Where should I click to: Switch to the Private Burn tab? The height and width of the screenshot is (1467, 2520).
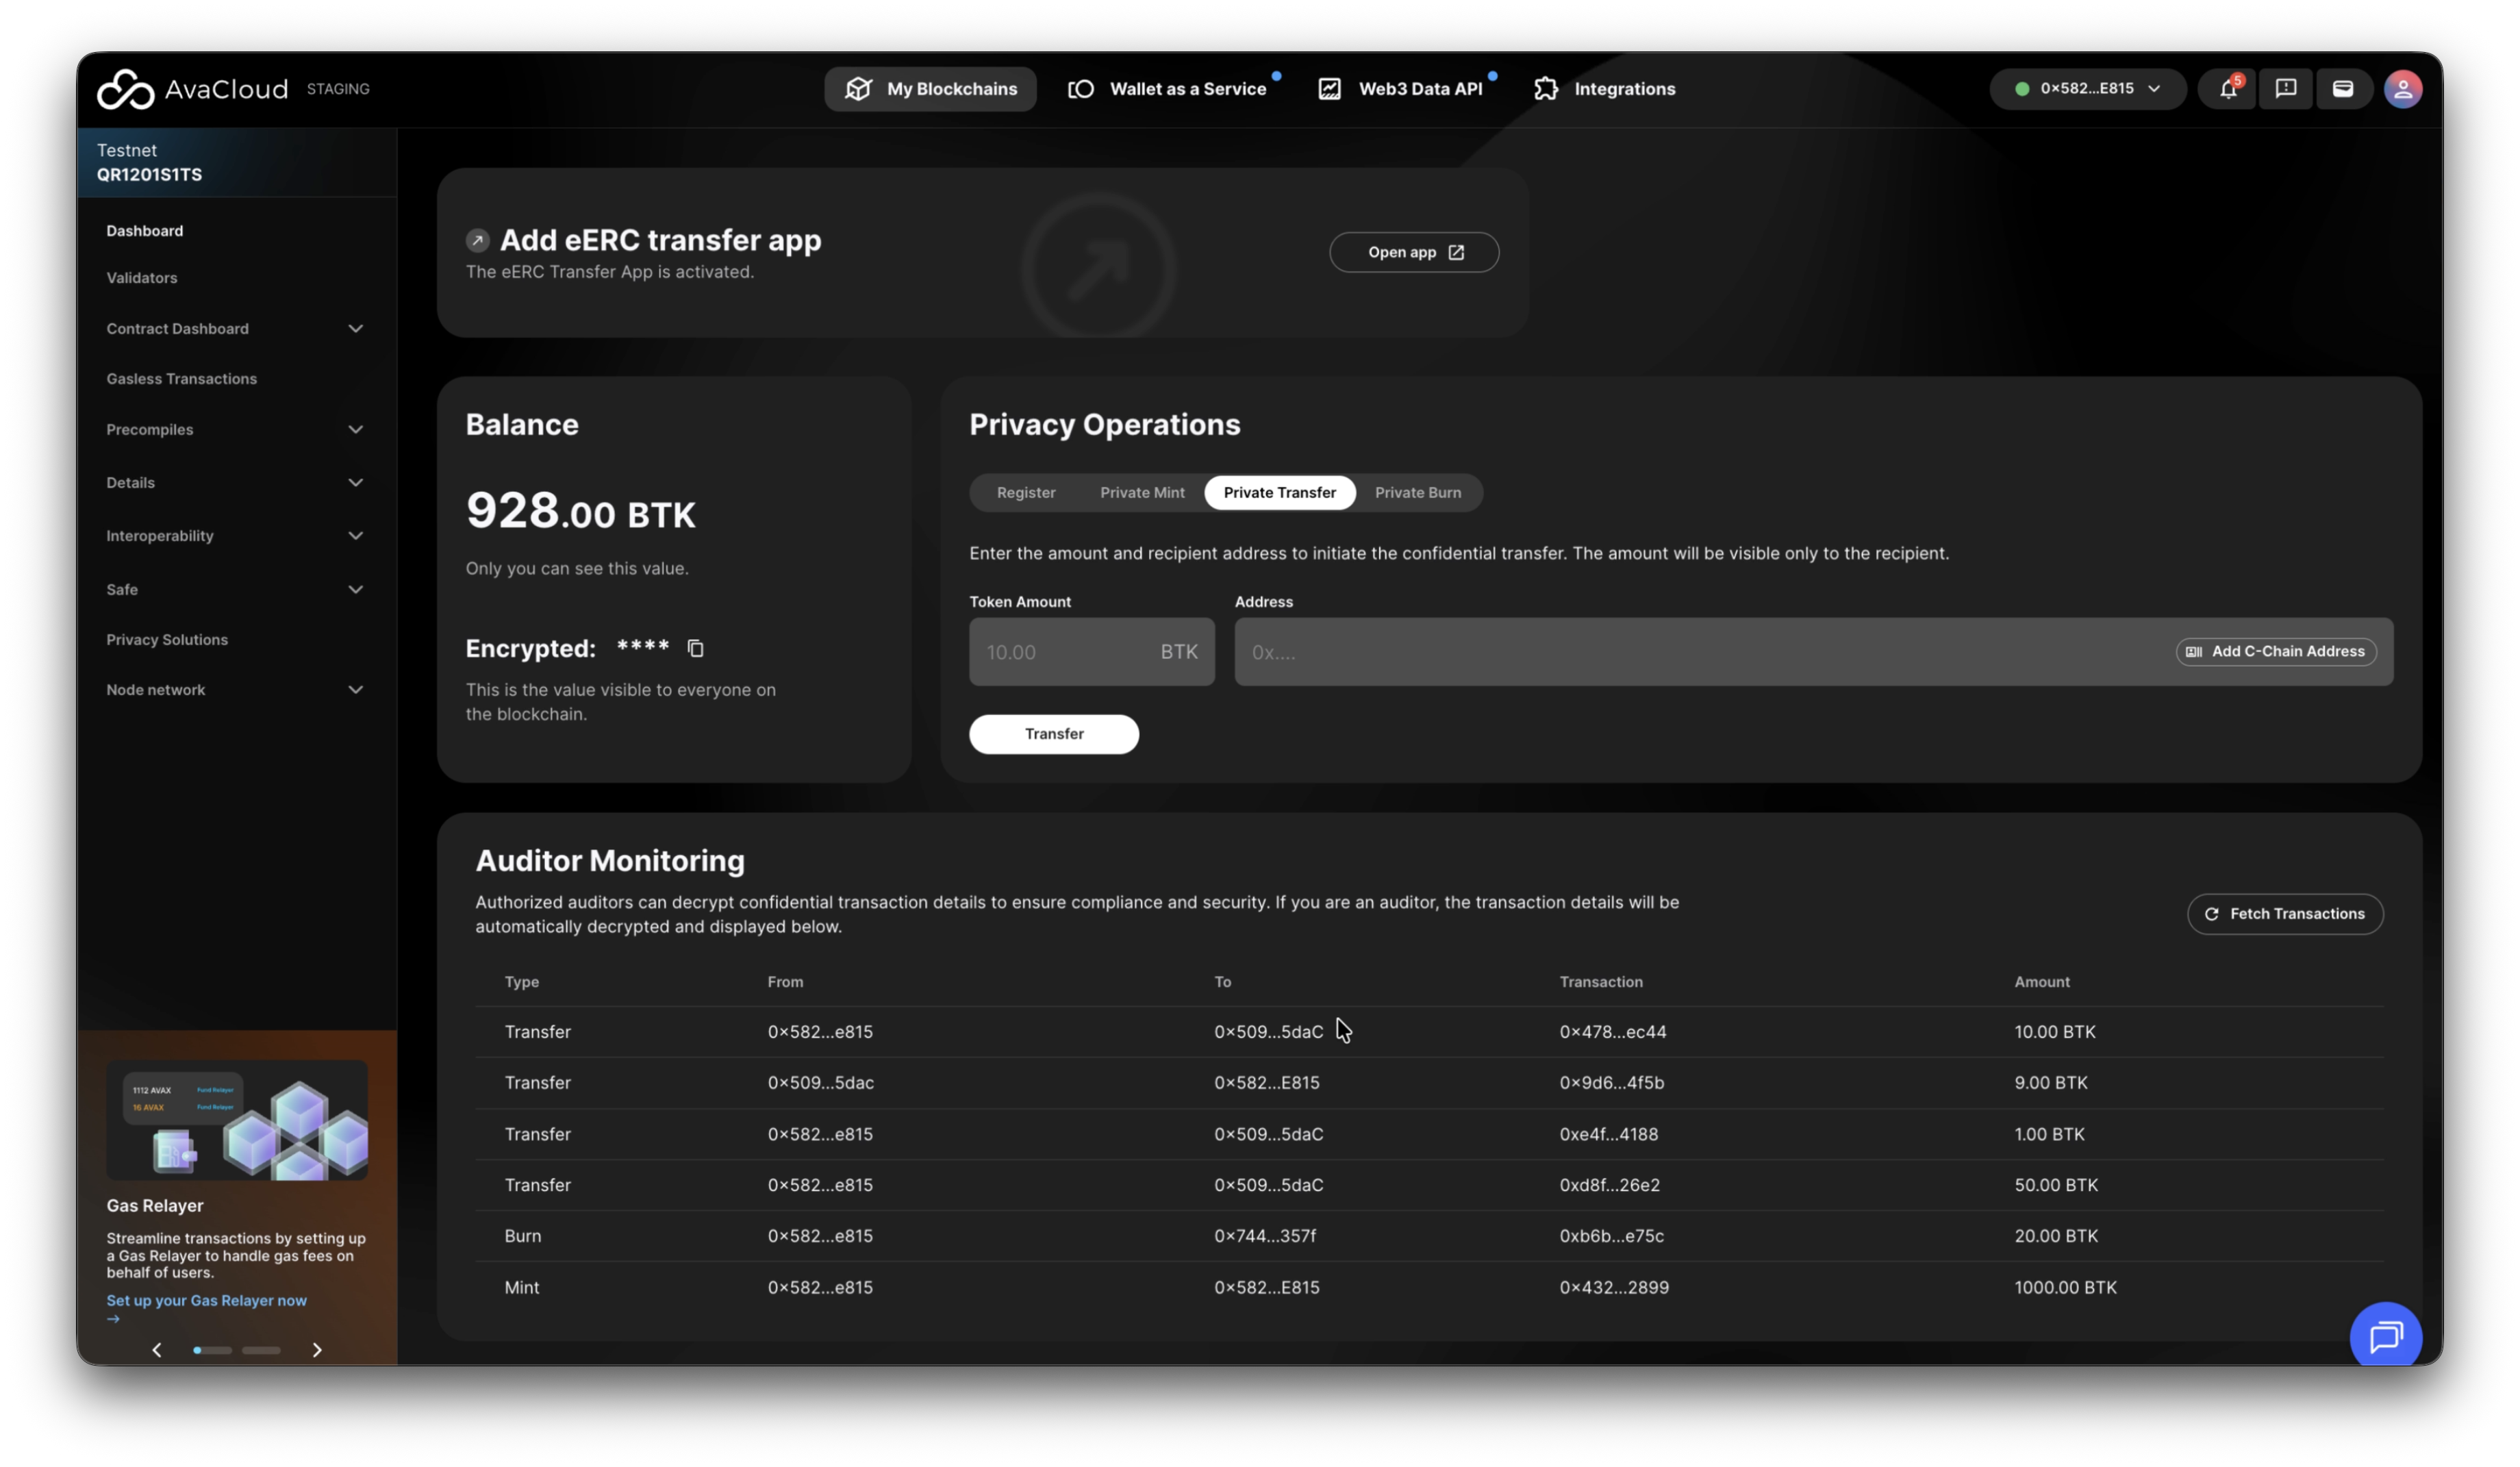(x=1417, y=493)
